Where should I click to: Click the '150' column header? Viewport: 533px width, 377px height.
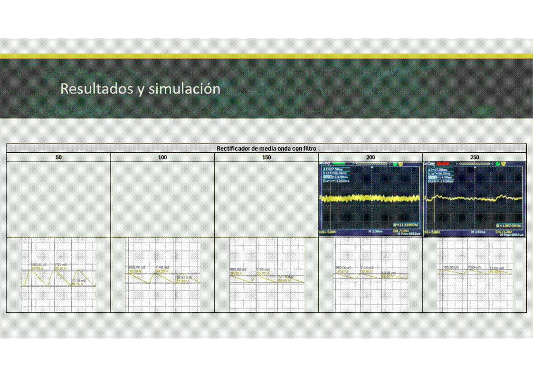click(x=266, y=157)
